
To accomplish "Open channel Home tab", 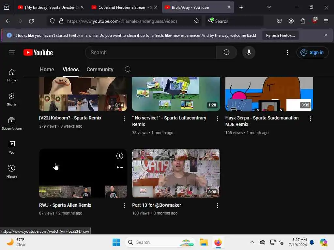I will 47,69.
